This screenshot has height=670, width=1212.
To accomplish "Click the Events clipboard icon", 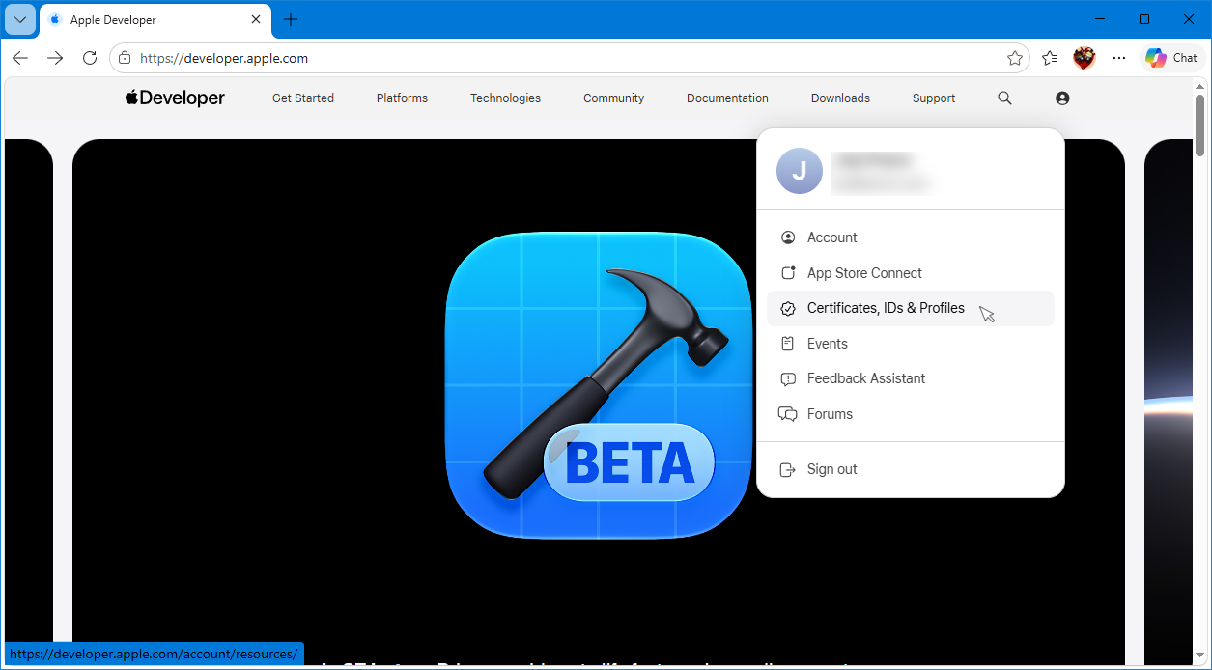I will tap(788, 344).
